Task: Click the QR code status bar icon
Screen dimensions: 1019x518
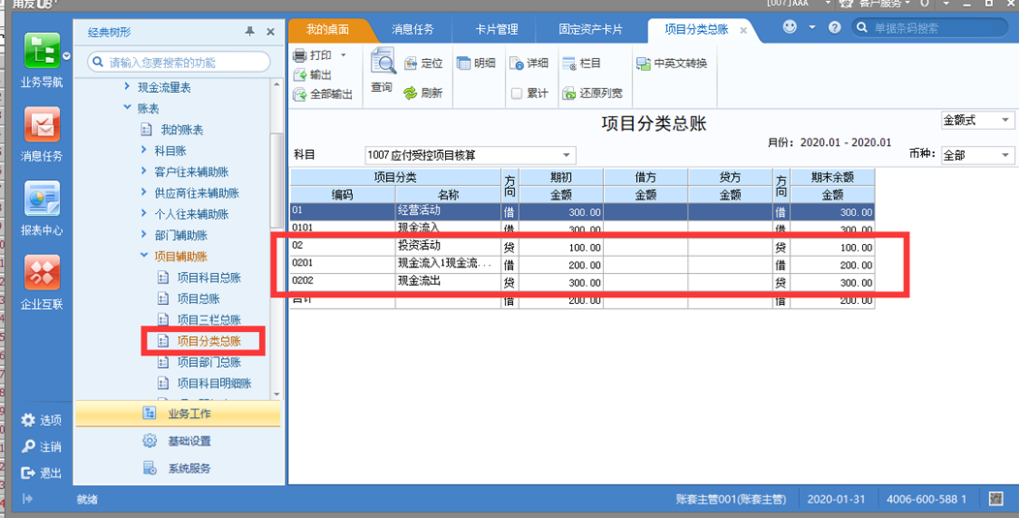Action: (x=996, y=499)
